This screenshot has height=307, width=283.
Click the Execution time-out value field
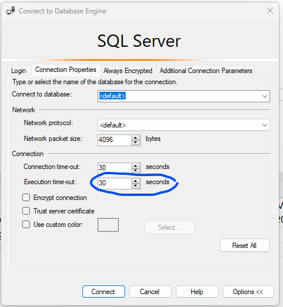tap(115, 183)
